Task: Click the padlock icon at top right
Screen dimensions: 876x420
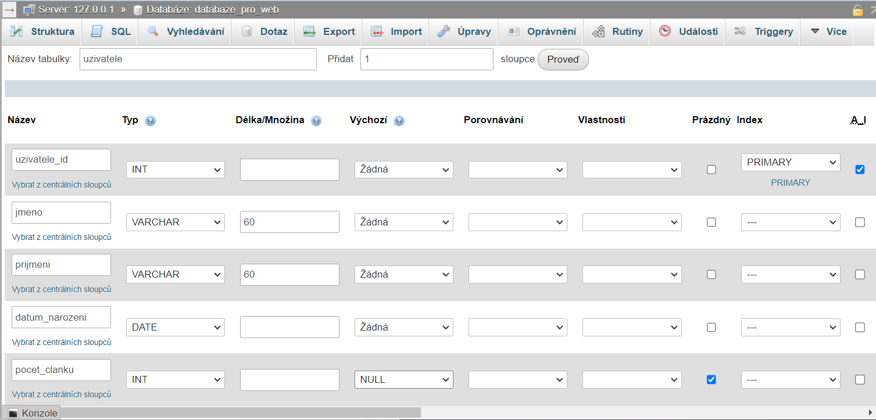Action: (857, 10)
